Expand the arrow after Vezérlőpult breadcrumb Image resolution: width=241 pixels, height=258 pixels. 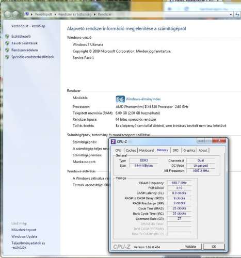pyautogui.click(x=55, y=14)
